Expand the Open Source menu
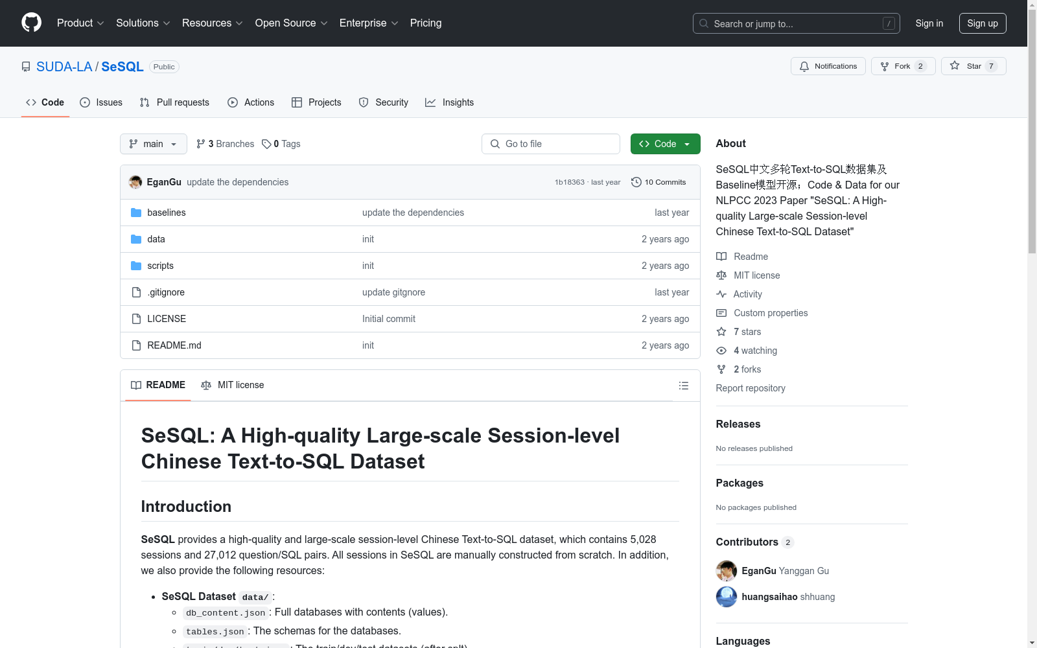 click(x=292, y=23)
